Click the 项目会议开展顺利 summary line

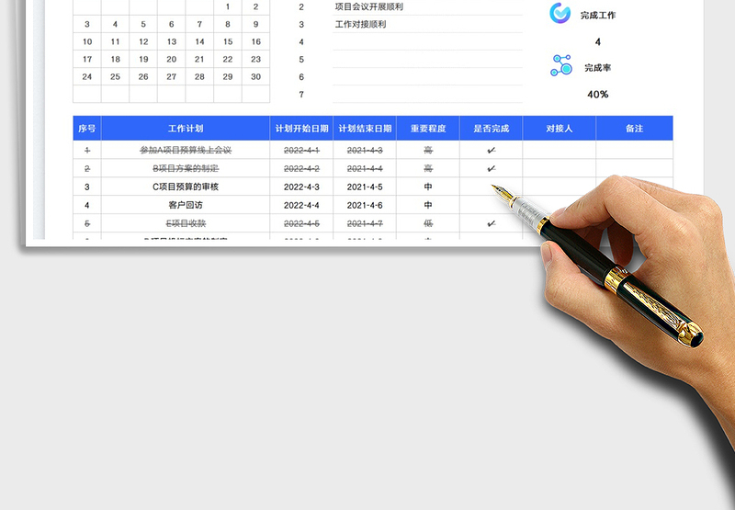pos(369,7)
